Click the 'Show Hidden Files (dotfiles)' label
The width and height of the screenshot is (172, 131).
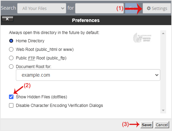click(41, 97)
